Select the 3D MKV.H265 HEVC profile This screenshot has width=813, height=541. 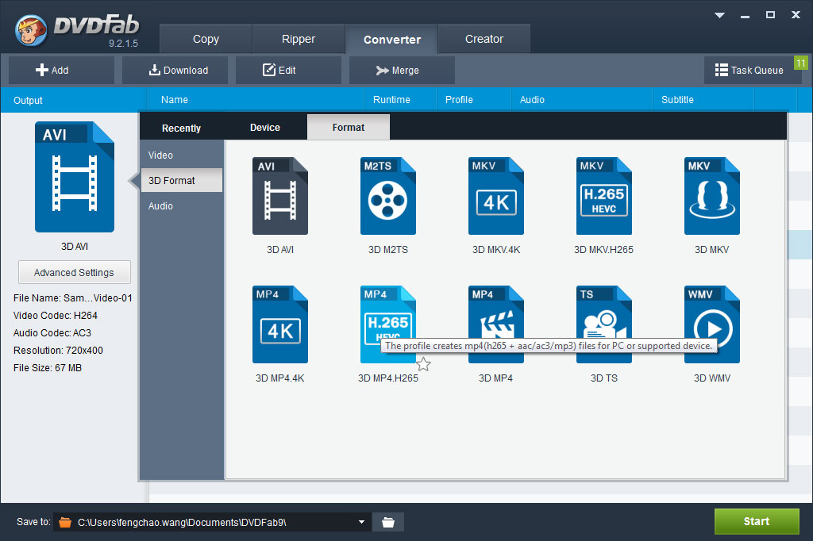(x=604, y=196)
